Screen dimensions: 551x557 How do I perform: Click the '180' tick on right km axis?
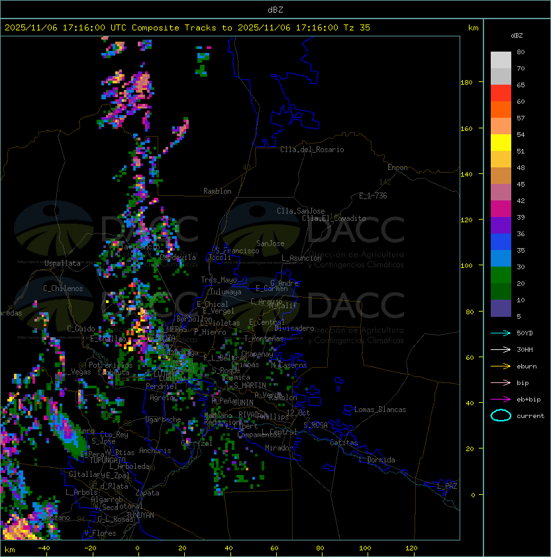coord(466,83)
